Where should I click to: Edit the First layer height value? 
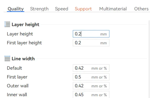(x=91, y=43)
